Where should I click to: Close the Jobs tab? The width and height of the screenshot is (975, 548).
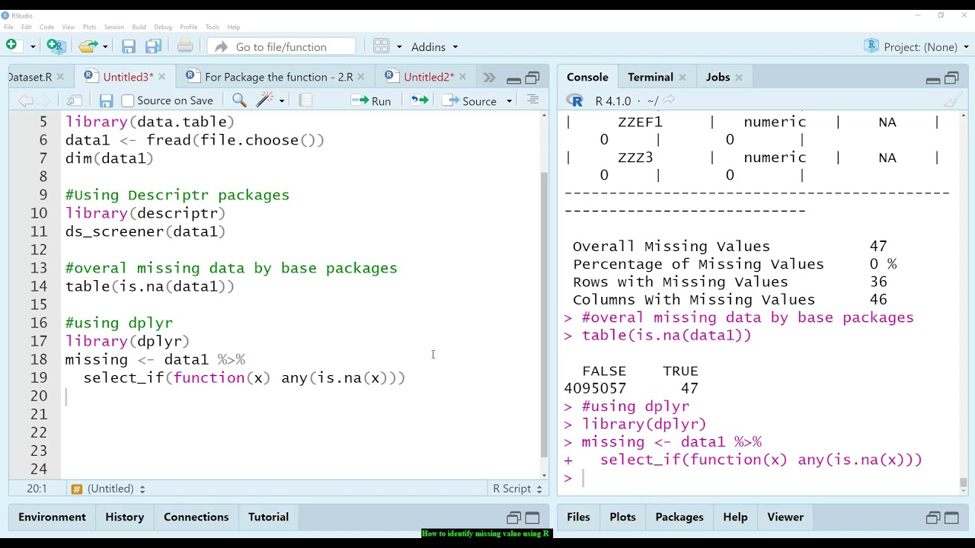point(739,78)
